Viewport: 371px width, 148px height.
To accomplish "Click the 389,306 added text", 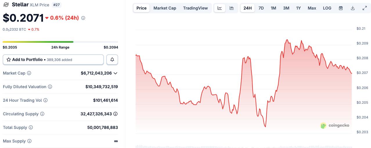I will [60, 60].
